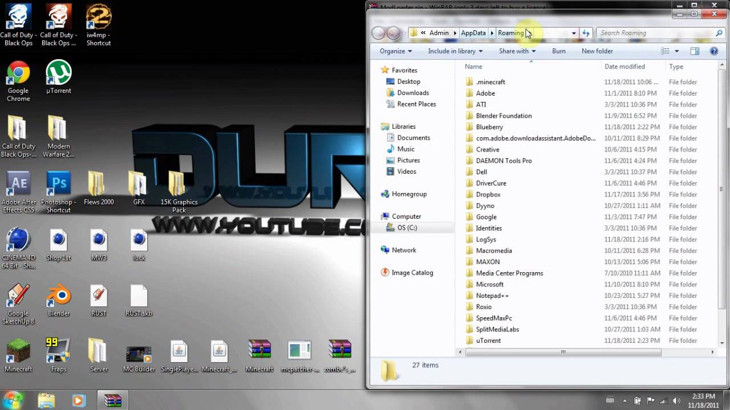Open Windows Media Player from taskbar

pyautogui.click(x=78, y=400)
